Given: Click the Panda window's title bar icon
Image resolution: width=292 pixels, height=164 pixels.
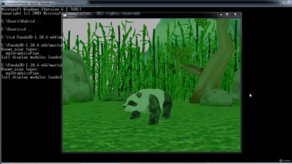Looking at the screenshot, I should [64, 15].
